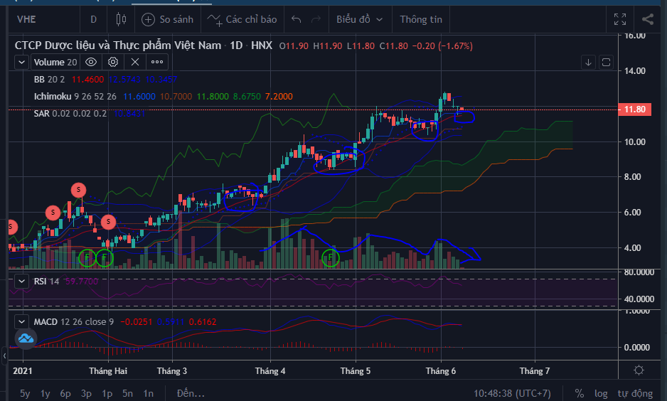Image resolution: width=667 pixels, height=401 pixels.
Task: Redo the last chart action
Action: click(x=316, y=19)
